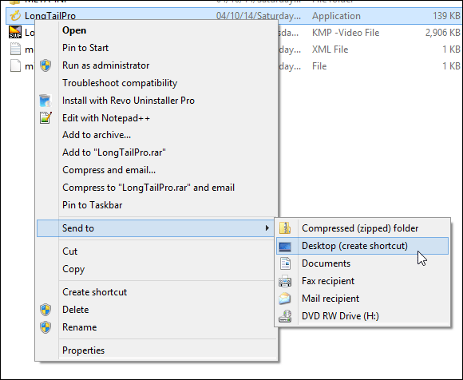The height and width of the screenshot is (380, 463).
Task: Click the Documents icon in submenu
Action: tap(285, 263)
